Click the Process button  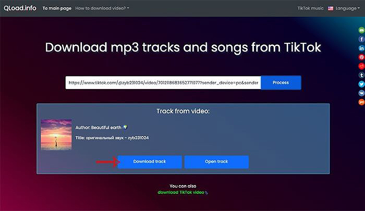click(x=281, y=83)
